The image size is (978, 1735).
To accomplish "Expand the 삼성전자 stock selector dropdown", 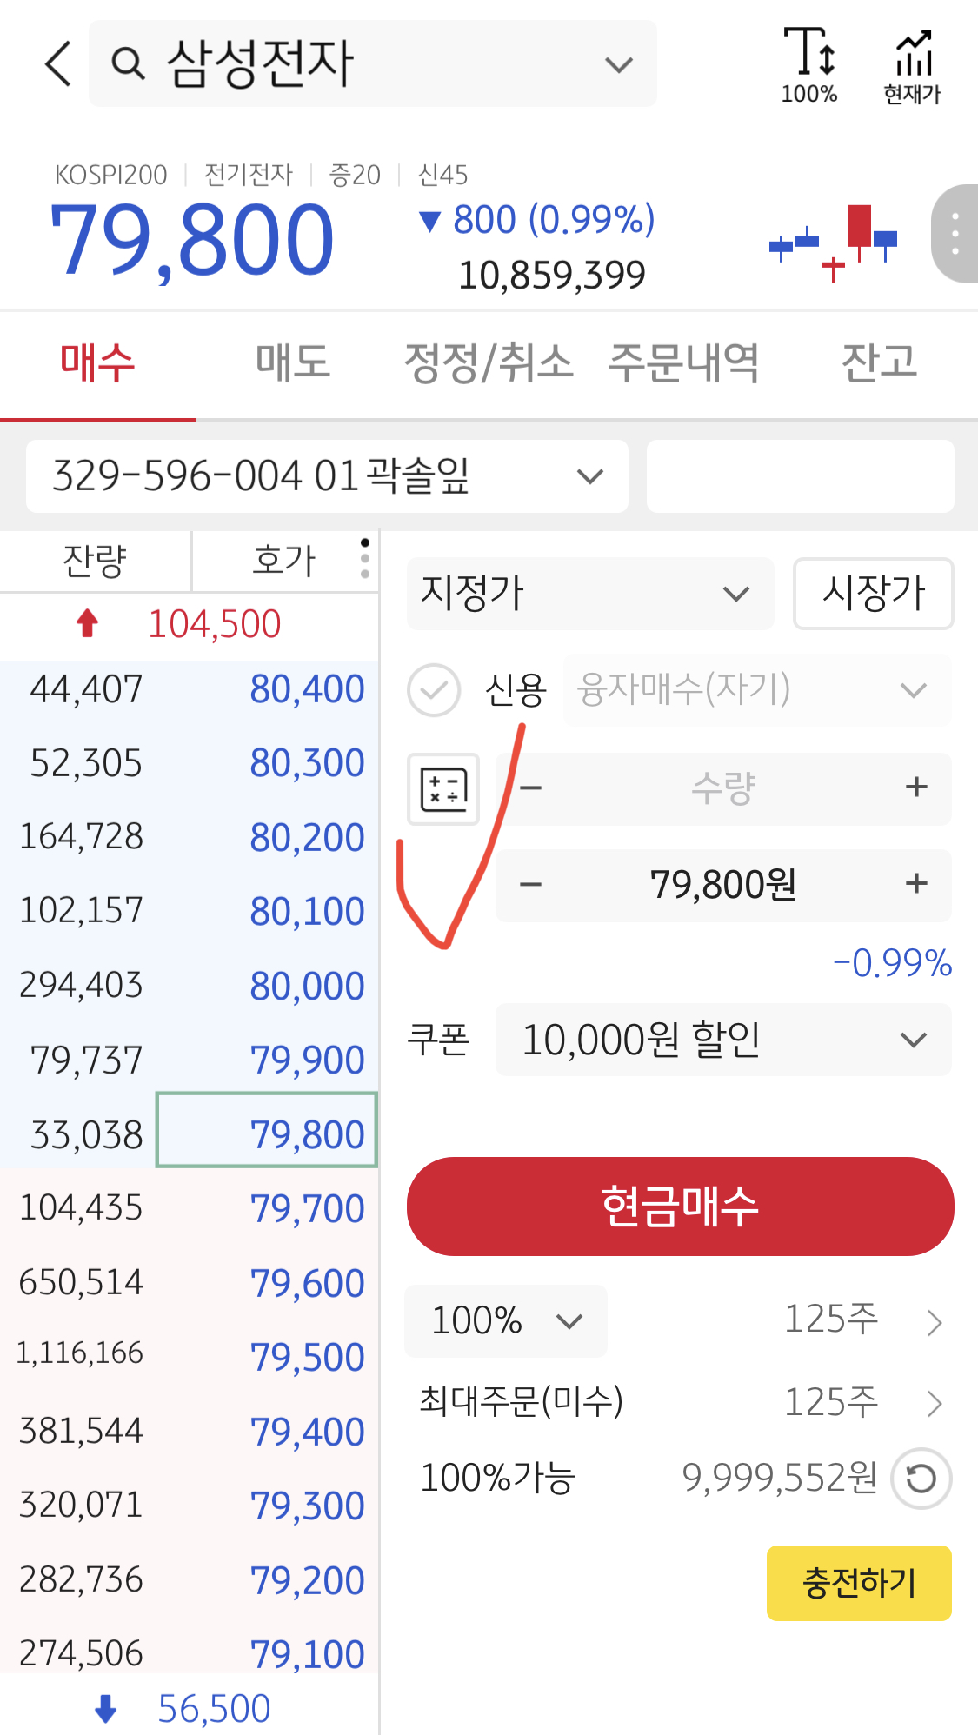I will pyautogui.click(x=619, y=64).
